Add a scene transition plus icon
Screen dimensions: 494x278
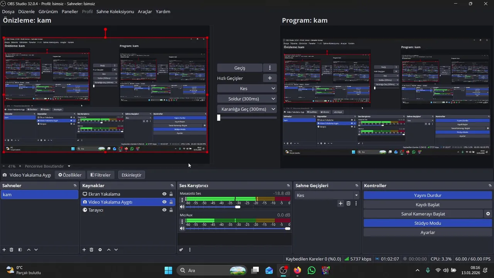pos(340,203)
